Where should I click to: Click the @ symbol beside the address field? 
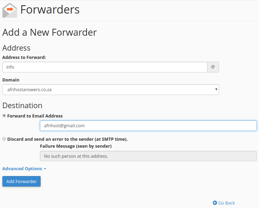pyautogui.click(x=213, y=67)
